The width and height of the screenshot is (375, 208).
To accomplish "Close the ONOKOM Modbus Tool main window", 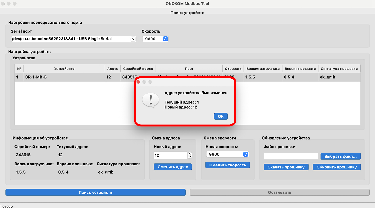I will coord(3,4).
